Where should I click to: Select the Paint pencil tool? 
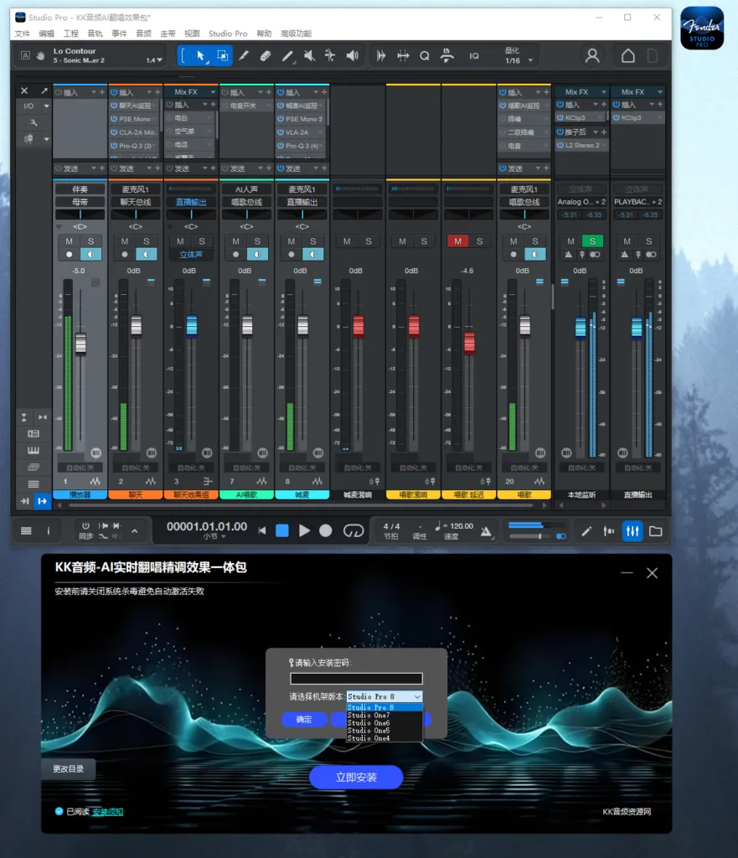click(244, 56)
